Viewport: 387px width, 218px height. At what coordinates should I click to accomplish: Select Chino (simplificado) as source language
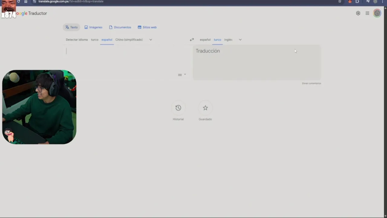point(129,40)
